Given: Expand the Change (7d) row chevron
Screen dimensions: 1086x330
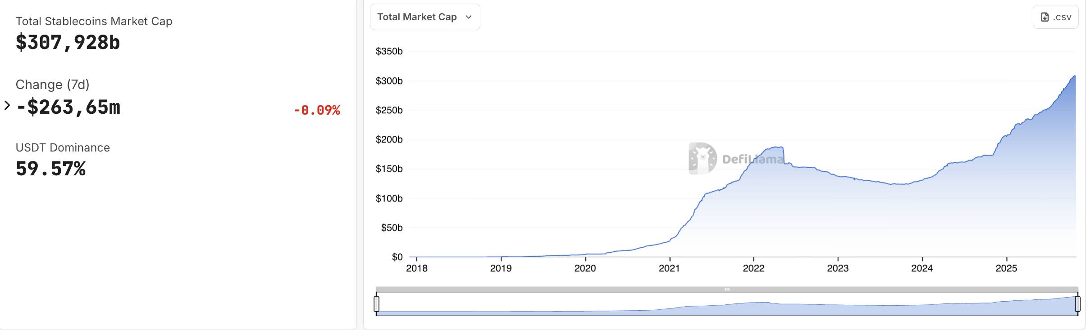Looking at the screenshot, I should pos(7,106).
